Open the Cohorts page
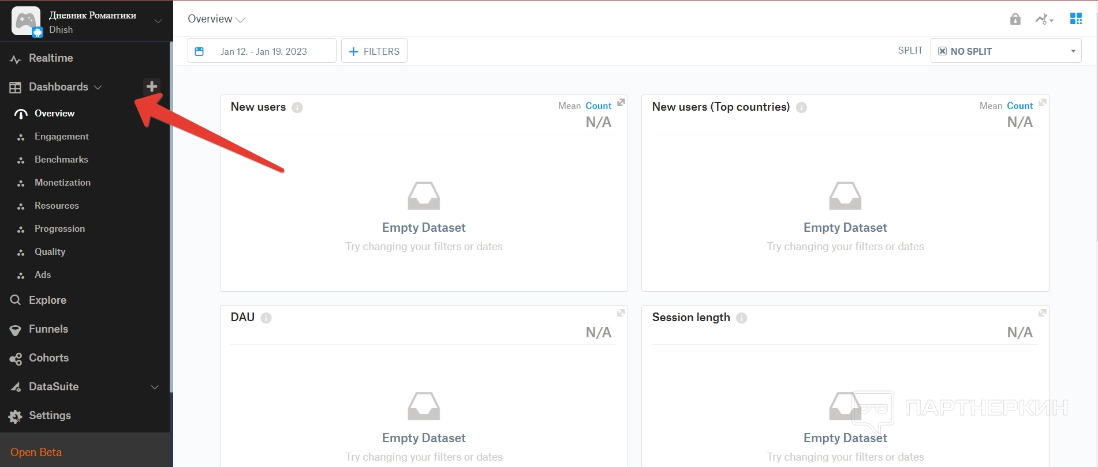Image resolution: width=1098 pixels, height=467 pixels. 48,358
